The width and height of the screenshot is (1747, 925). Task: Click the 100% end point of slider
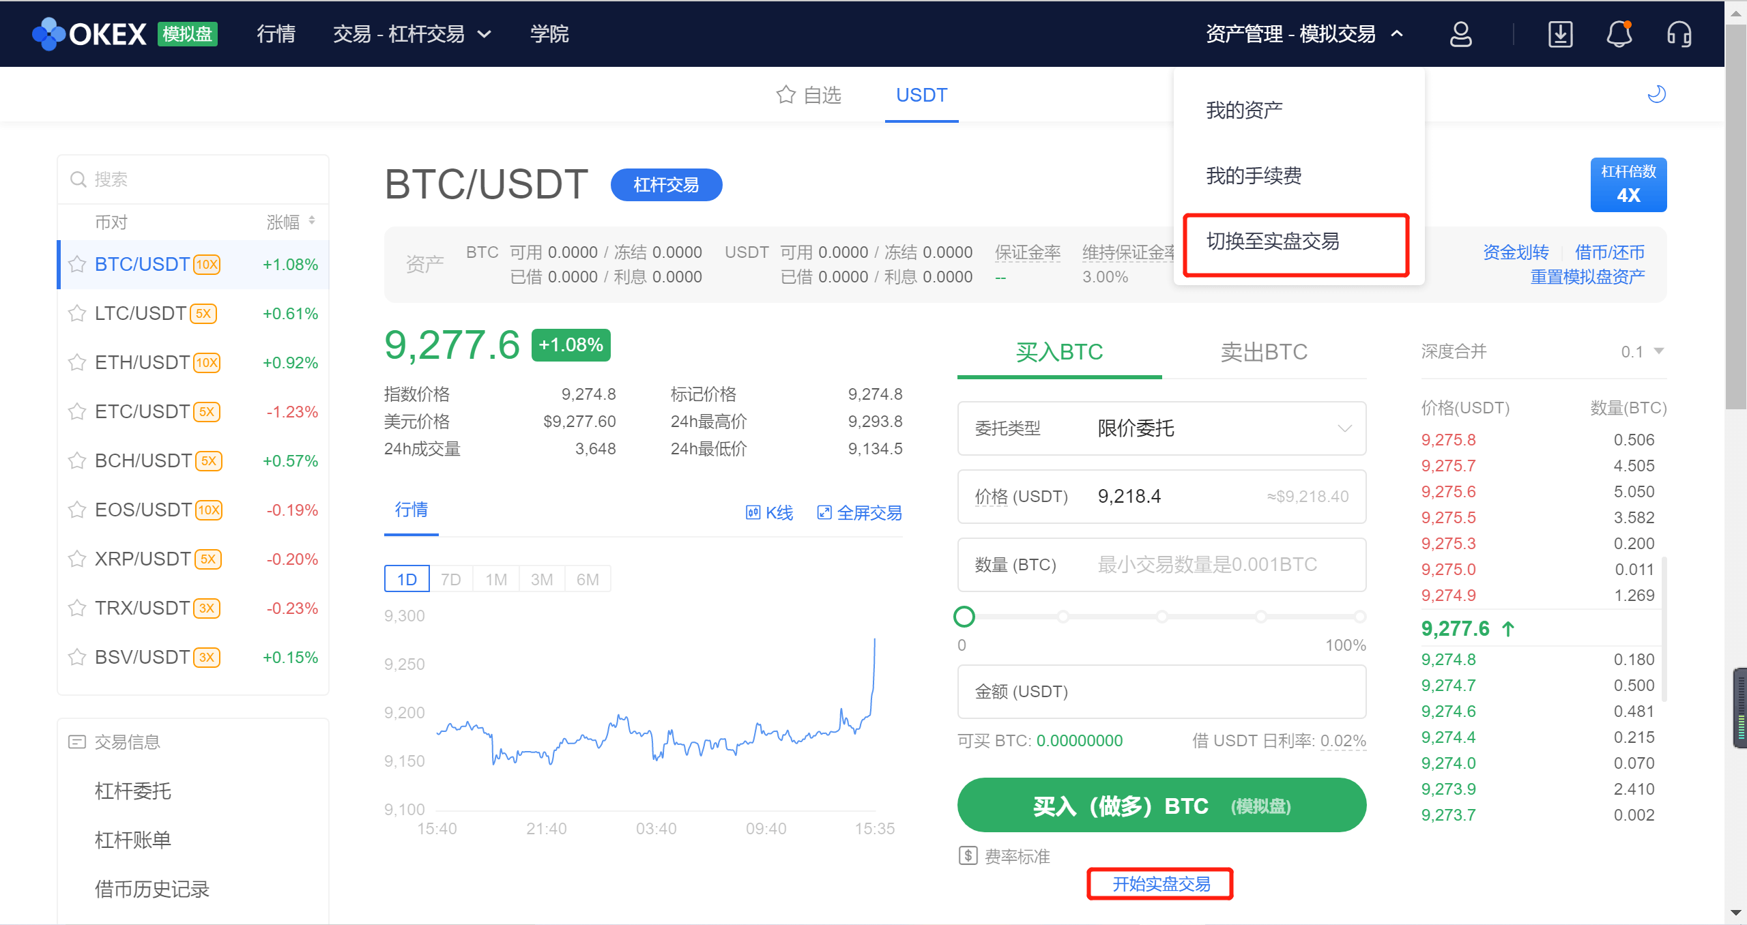coord(1359,617)
